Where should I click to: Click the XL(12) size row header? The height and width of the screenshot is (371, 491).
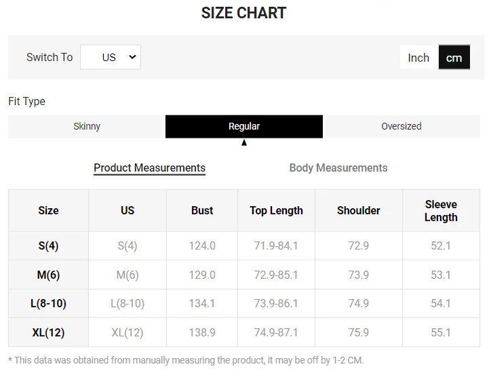pos(49,332)
